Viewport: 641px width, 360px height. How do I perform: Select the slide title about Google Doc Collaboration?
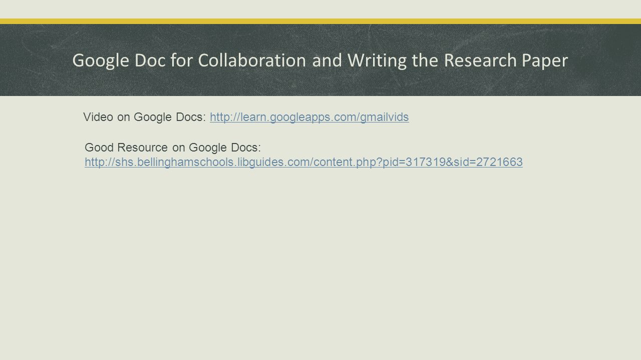[x=320, y=60]
